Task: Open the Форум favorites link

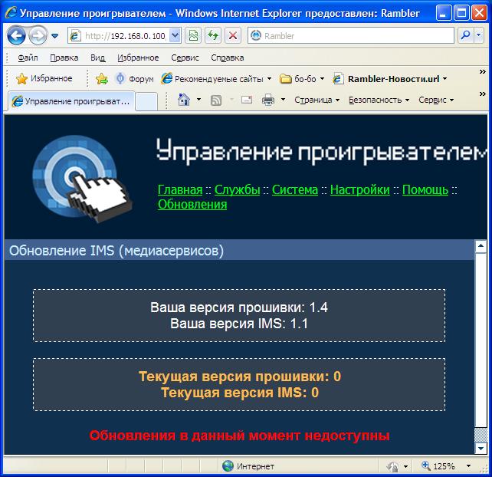Action: 135,78
